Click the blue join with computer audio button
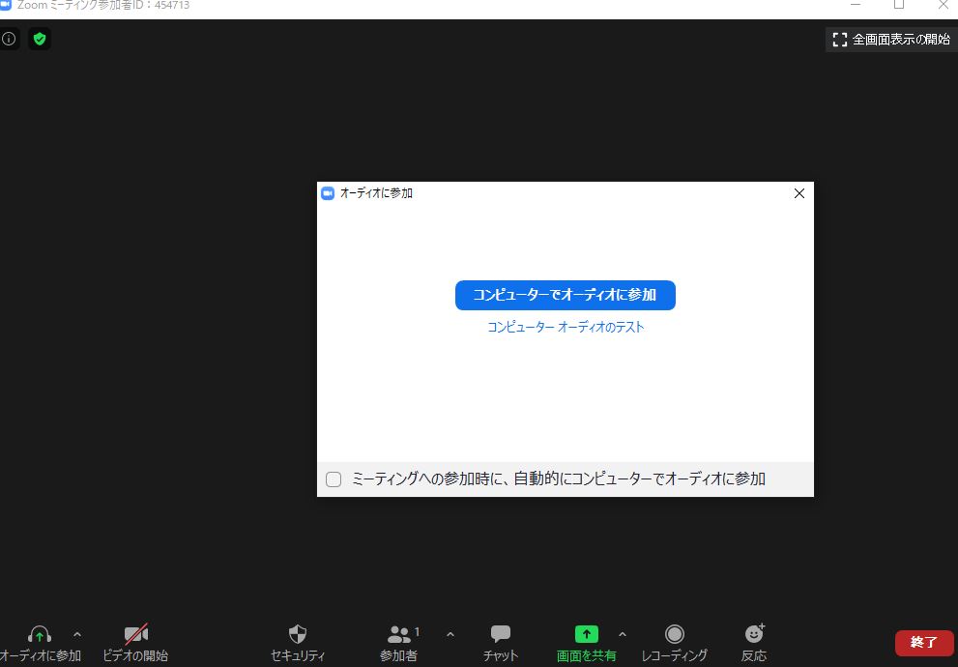Viewport: 958px width, 667px height. pyautogui.click(x=565, y=295)
